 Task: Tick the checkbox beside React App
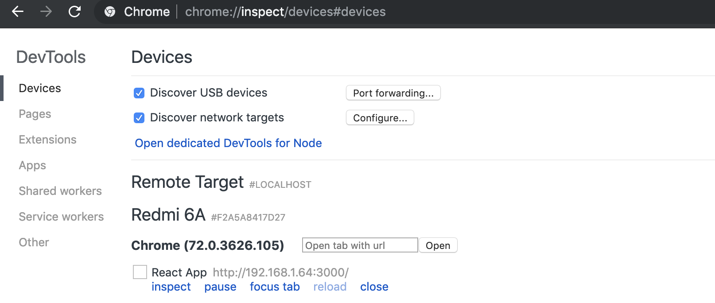click(x=140, y=272)
